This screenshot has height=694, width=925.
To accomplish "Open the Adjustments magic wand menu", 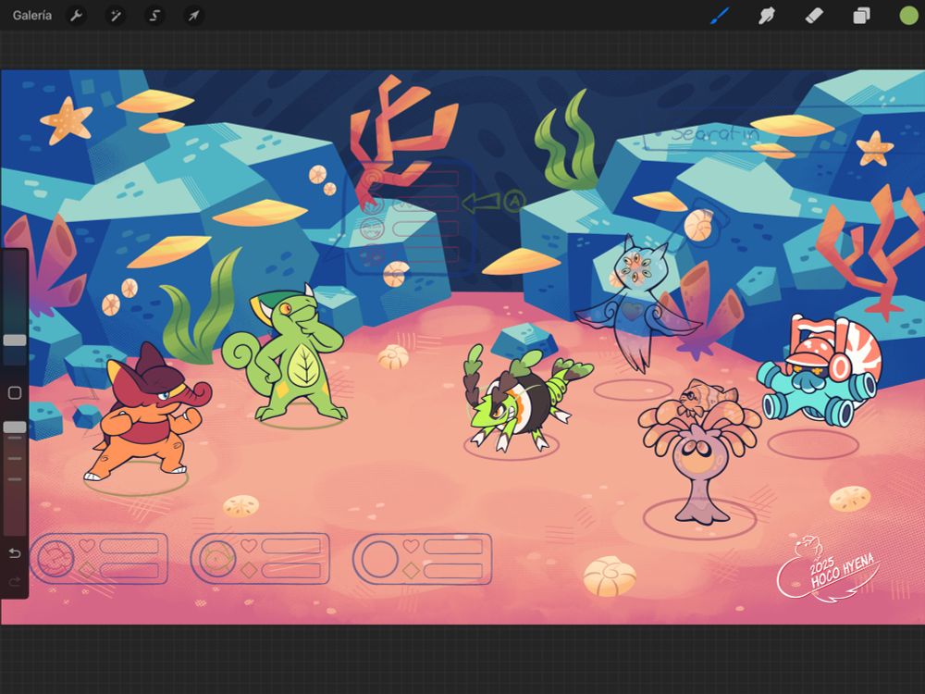I will pyautogui.click(x=115, y=16).
